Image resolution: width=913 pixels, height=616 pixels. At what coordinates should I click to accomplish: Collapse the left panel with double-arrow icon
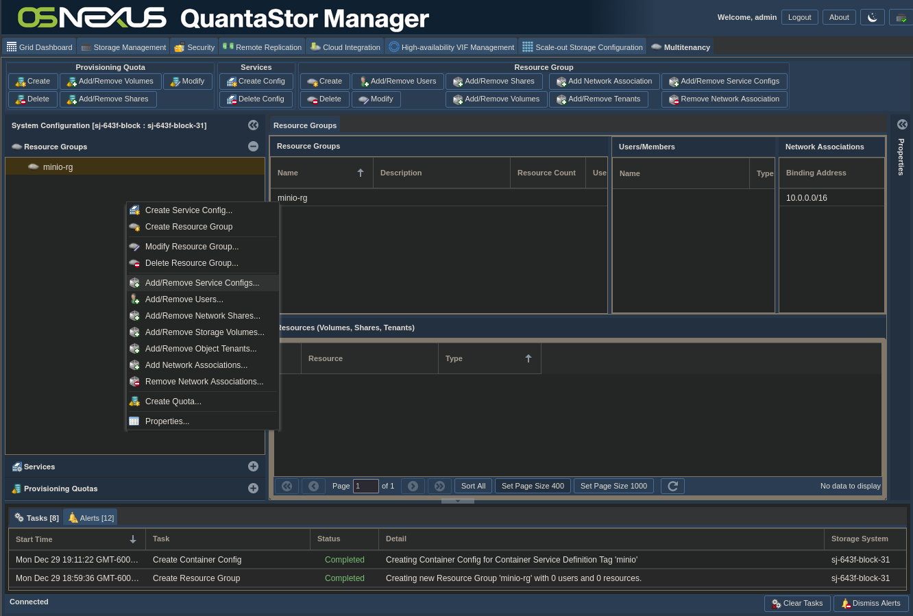pyautogui.click(x=253, y=125)
